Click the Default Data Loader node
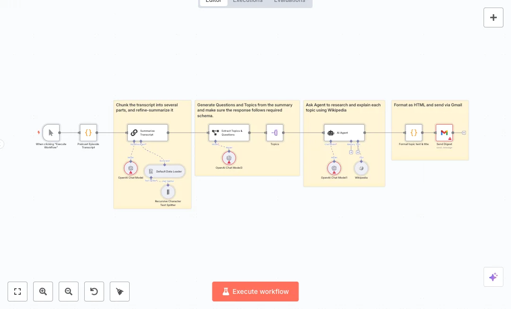Viewport: 511px width, 309px height. [x=165, y=171]
